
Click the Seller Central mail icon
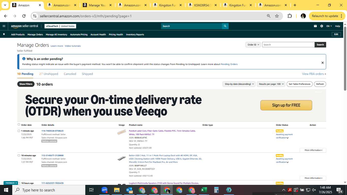(315, 26)
